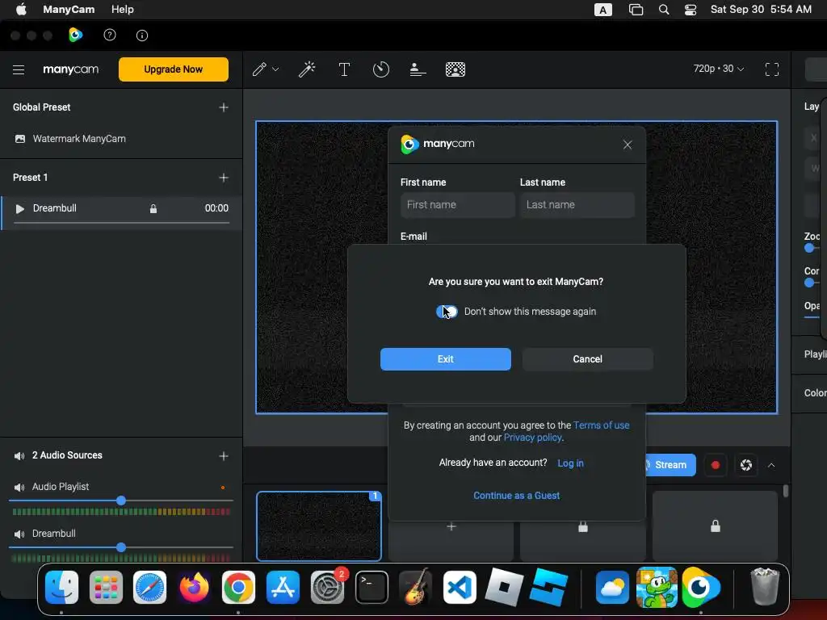Adjust the Dreambull audio volume slider
This screenshot has width=827, height=620.
(121, 548)
